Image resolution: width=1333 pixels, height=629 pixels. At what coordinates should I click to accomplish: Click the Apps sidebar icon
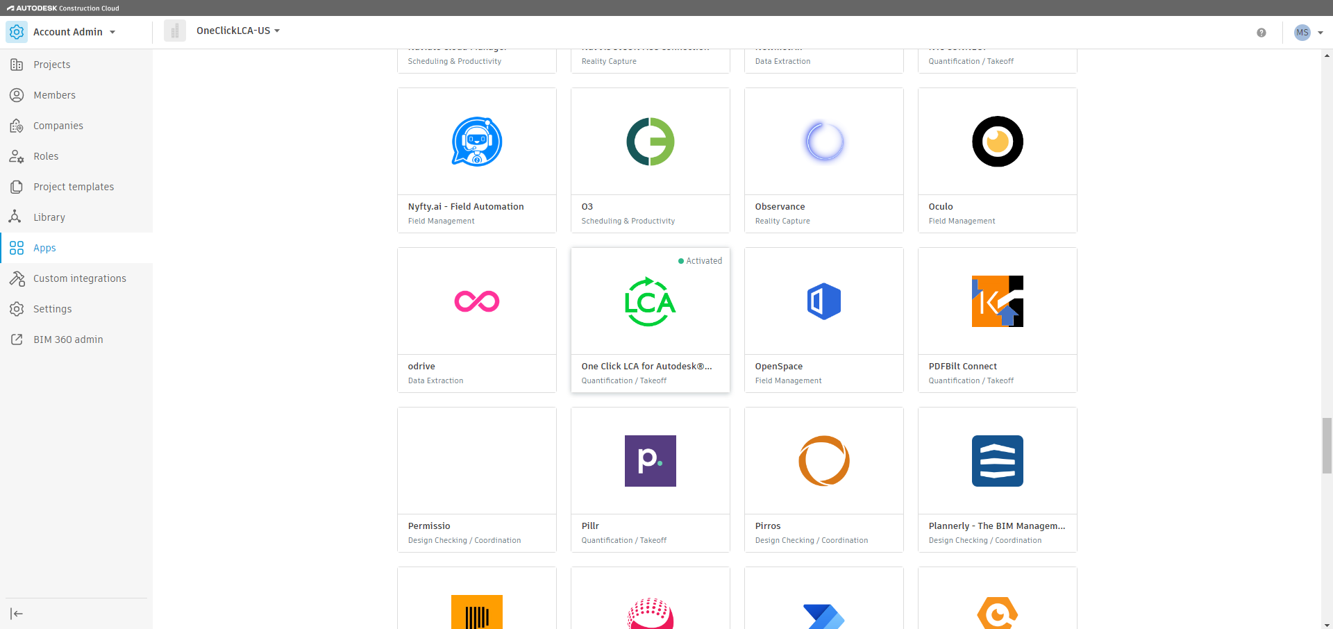tap(17, 248)
